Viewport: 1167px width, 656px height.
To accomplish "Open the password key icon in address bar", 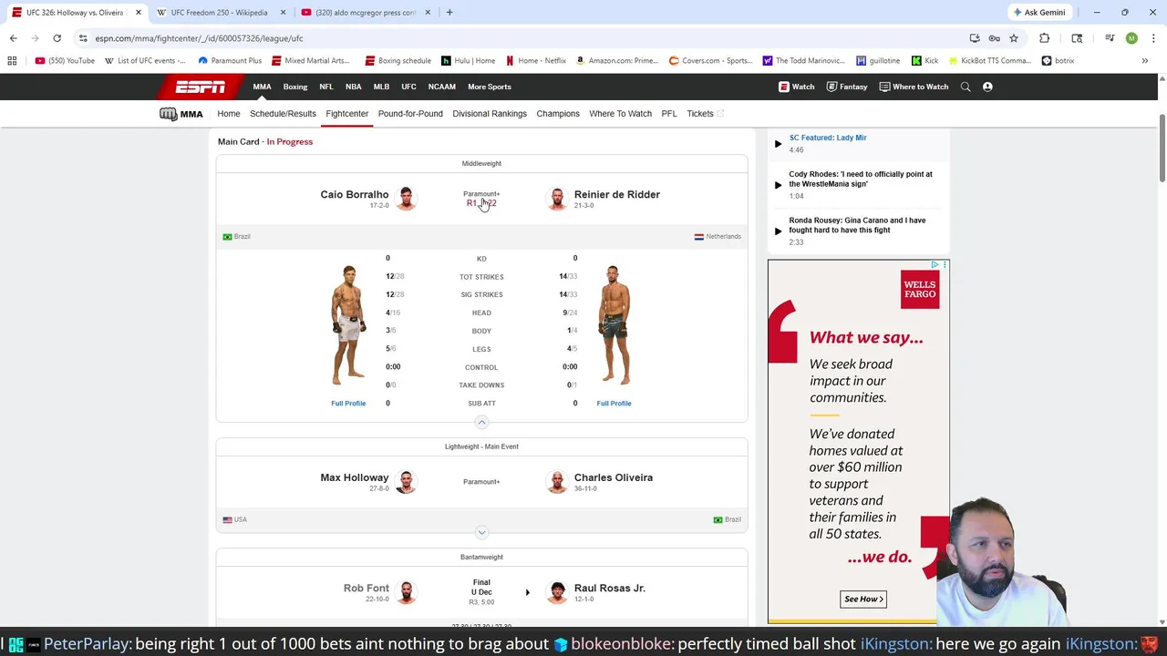I will pos(994,38).
